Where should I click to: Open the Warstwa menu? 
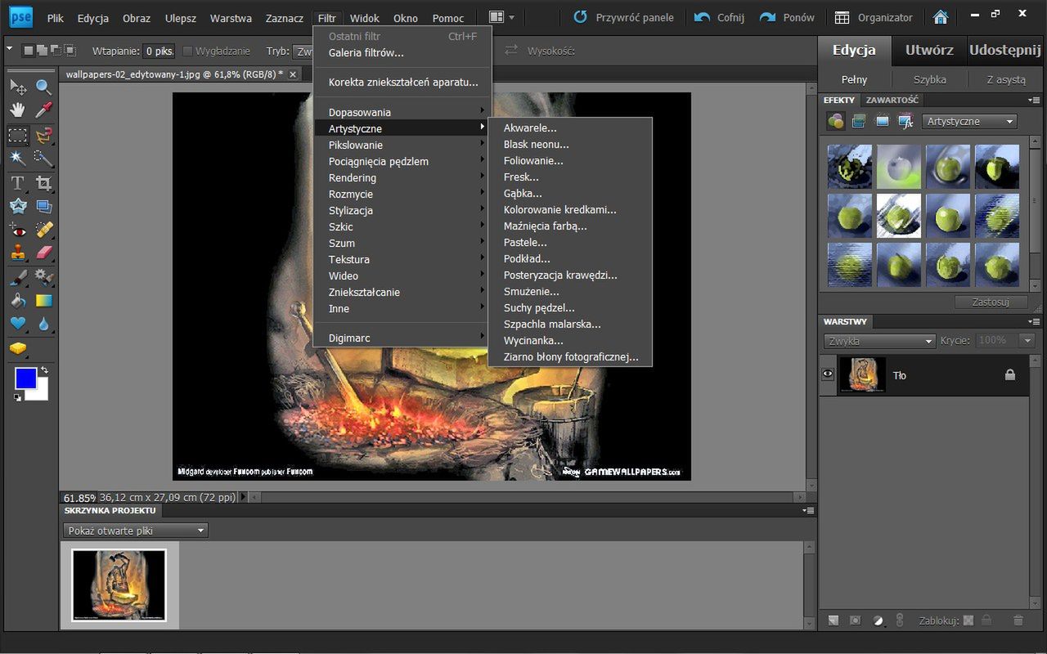(x=231, y=18)
